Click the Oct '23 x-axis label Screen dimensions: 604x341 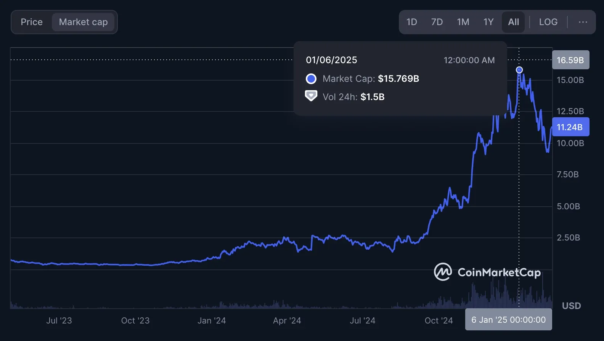point(135,320)
